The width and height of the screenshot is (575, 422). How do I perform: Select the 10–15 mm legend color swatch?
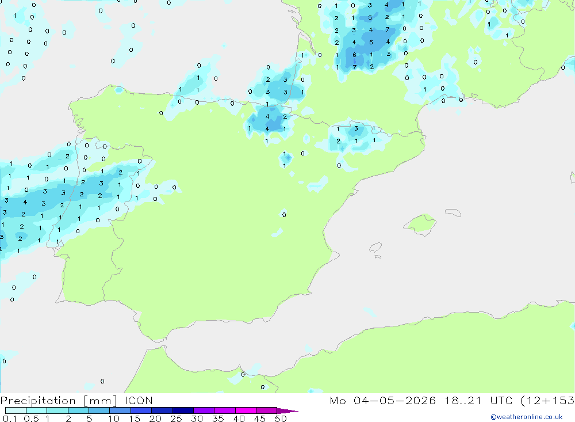click(120, 410)
